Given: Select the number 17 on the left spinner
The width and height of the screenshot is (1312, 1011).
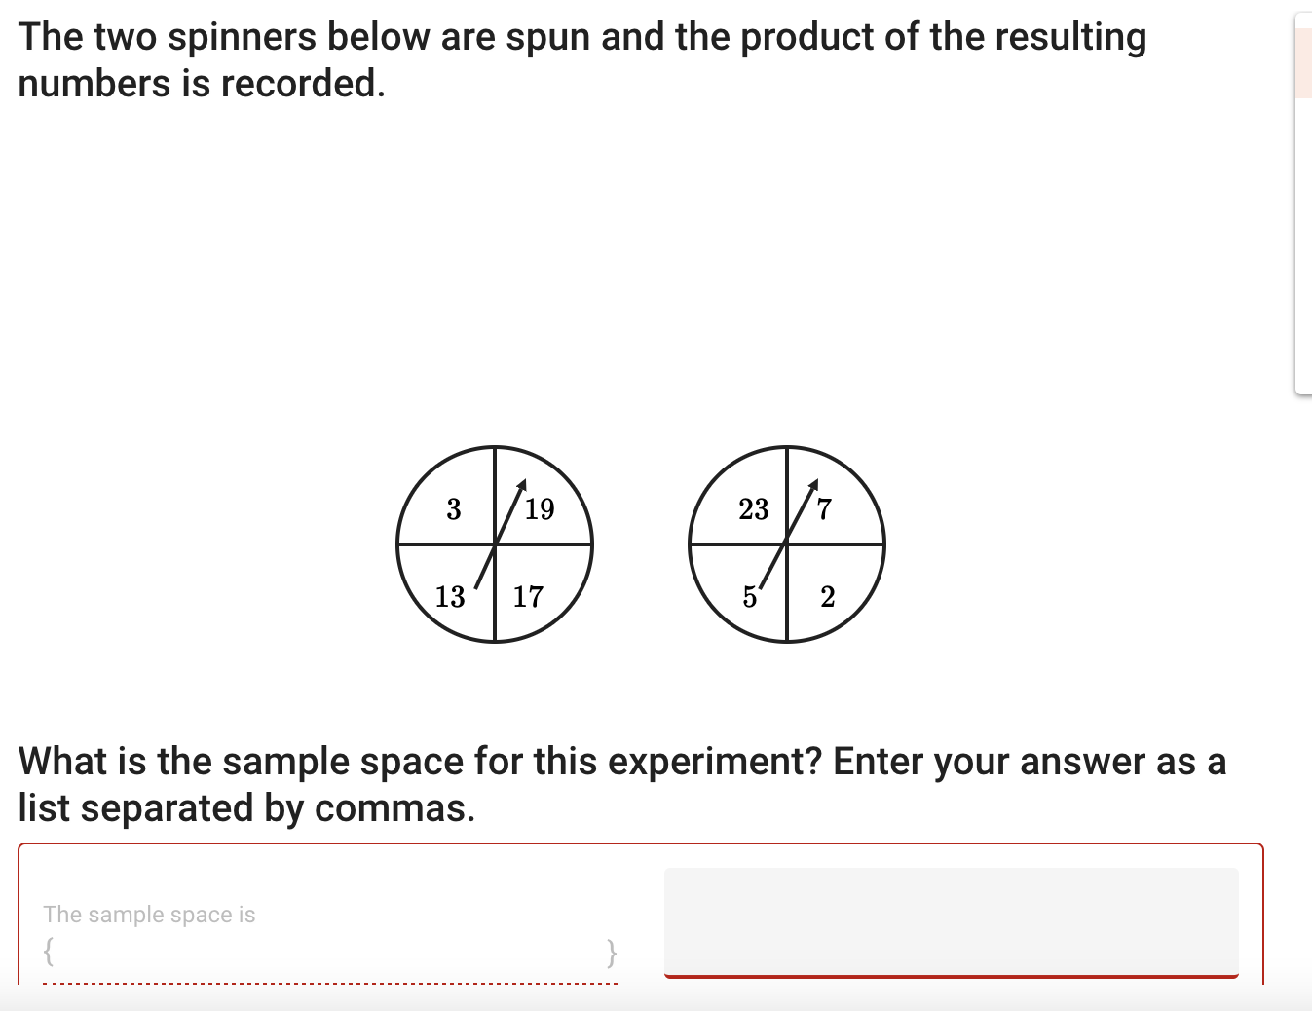Looking at the screenshot, I should pyautogui.click(x=528, y=597).
